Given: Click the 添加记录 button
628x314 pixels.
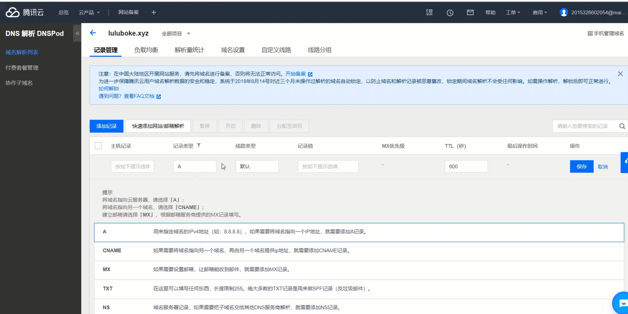Looking at the screenshot, I should click(x=106, y=126).
